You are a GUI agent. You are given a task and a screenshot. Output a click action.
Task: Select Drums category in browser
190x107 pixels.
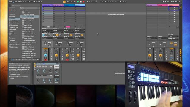coord(13,19)
